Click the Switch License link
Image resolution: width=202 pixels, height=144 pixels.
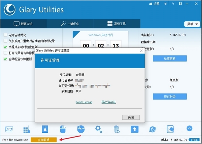pos(84,102)
